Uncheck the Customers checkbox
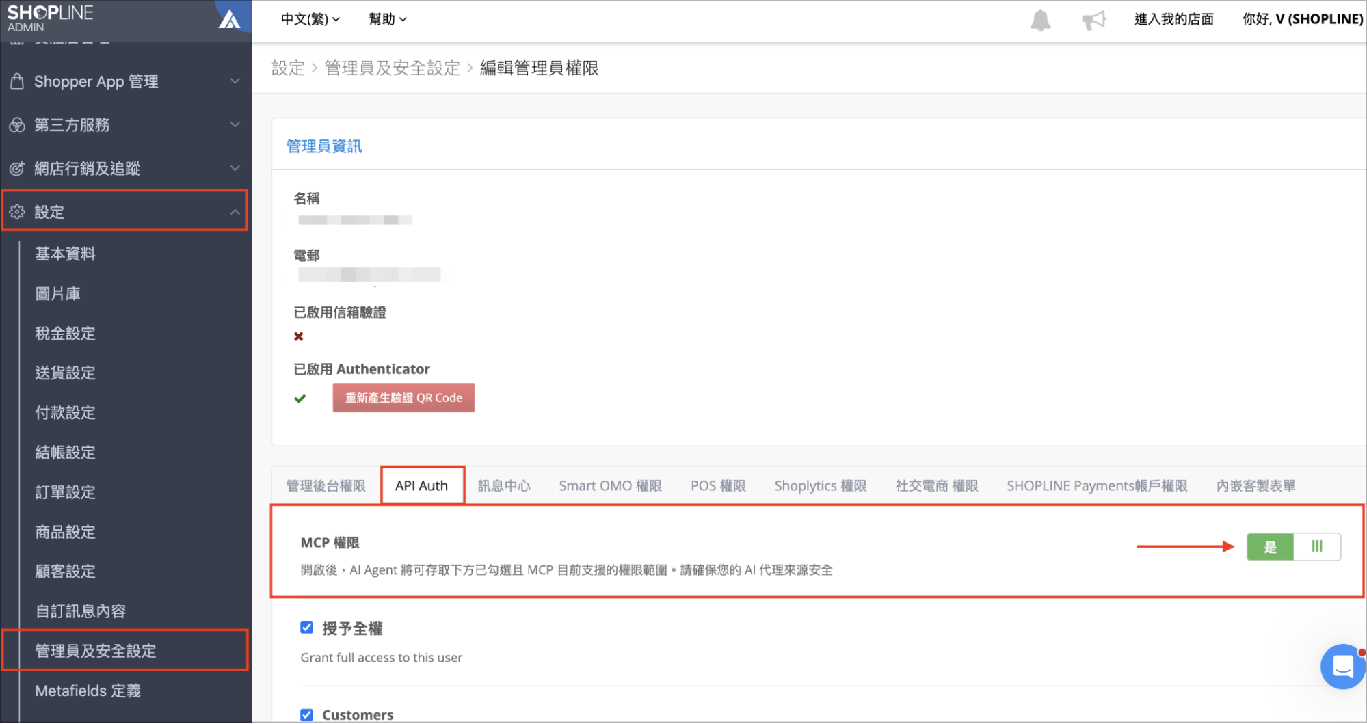Image resolution: width=1367 pixels, height=724 pixels. click(x=306, y=714)
